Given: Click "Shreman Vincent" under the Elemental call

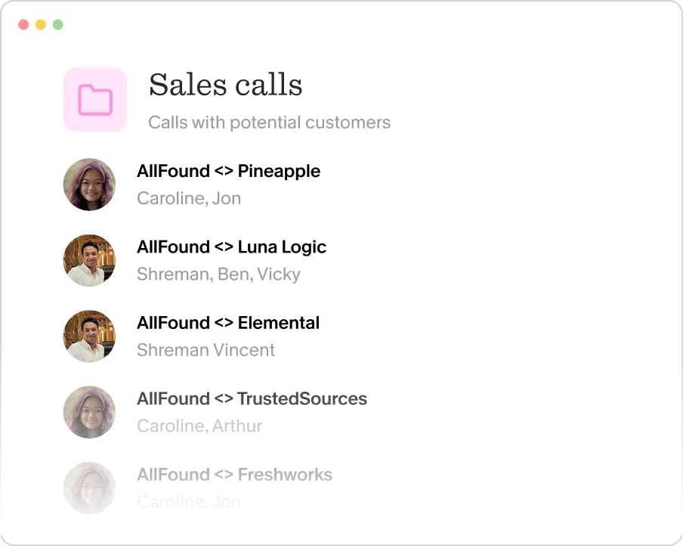Looking at the screenshot, I should coord(206,350).
